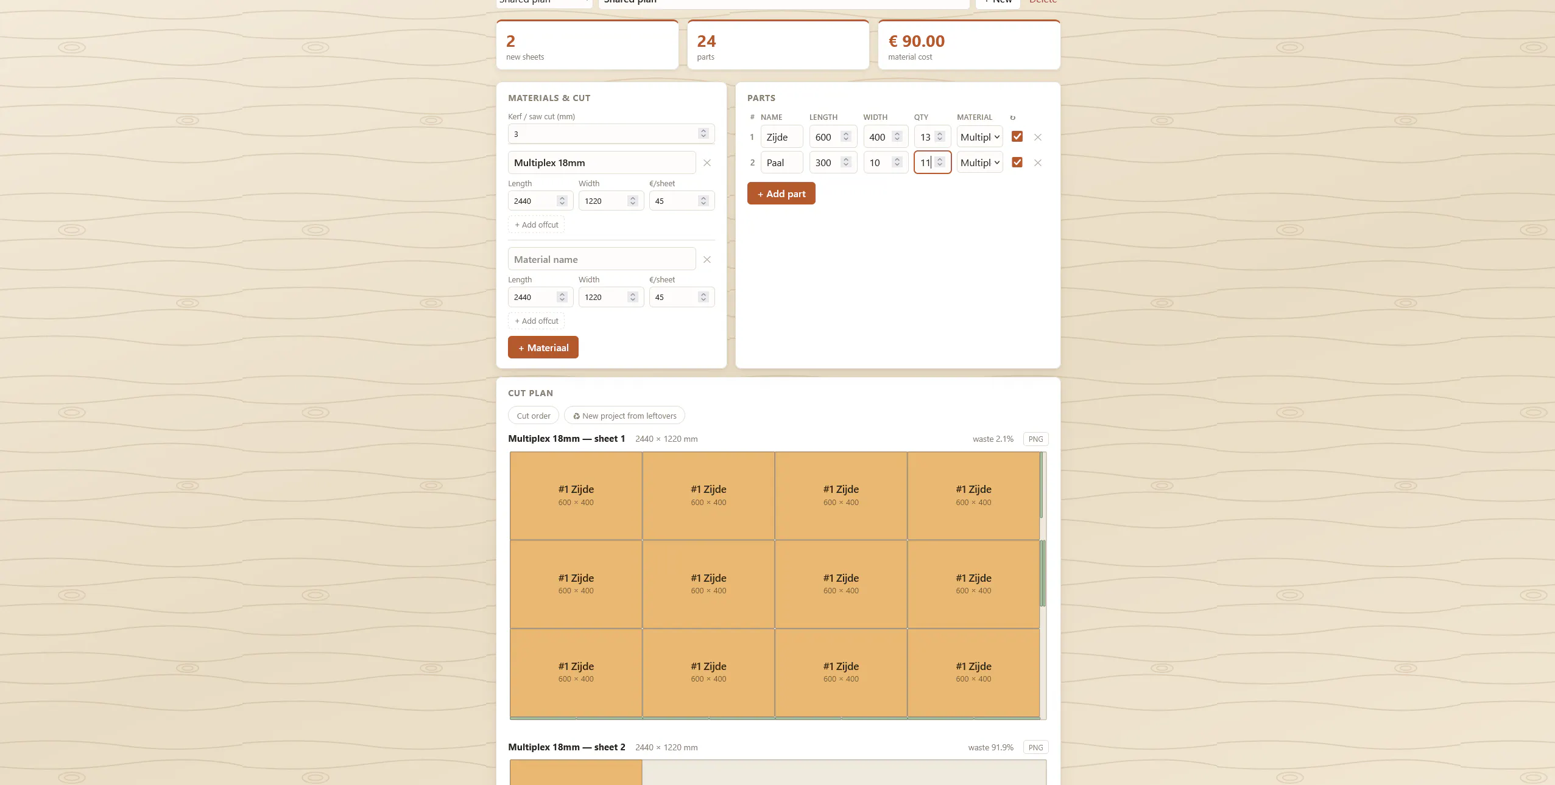Export sheet 1 as PNG
Image resolution: width=1555 pixels, height=785 pixels.
pos(1035,439)
